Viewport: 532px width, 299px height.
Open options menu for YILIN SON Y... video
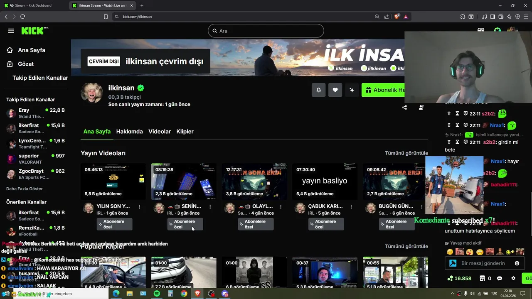click(139, 206)
